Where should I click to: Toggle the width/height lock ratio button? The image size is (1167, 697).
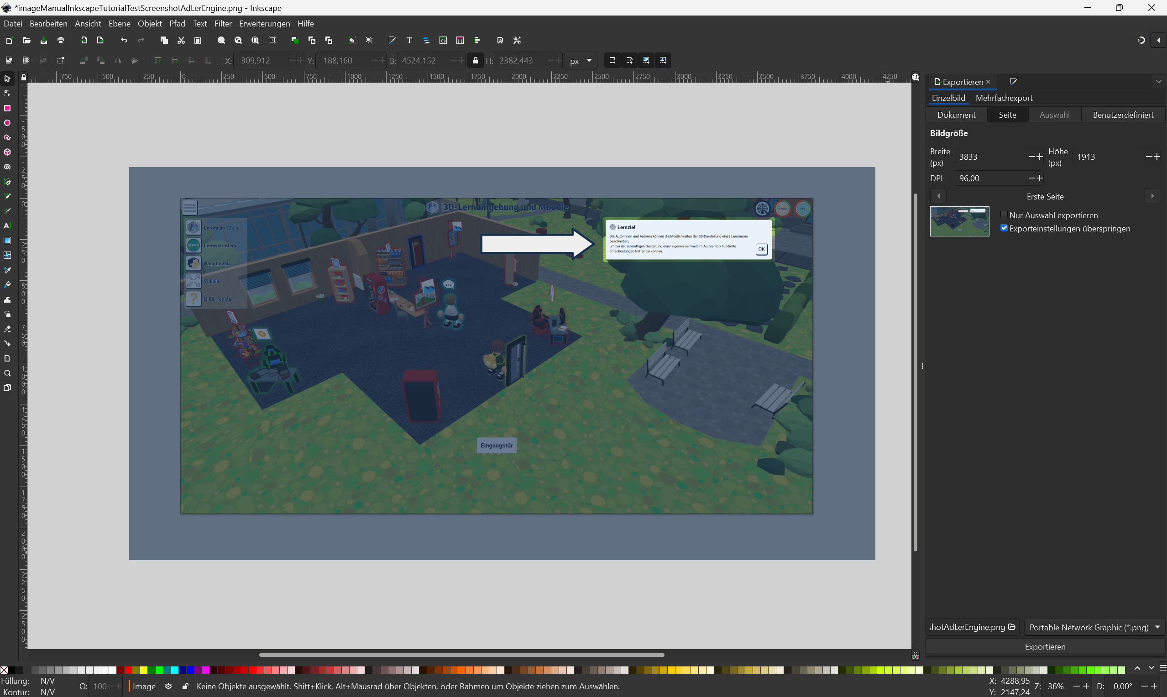(475, 61)
